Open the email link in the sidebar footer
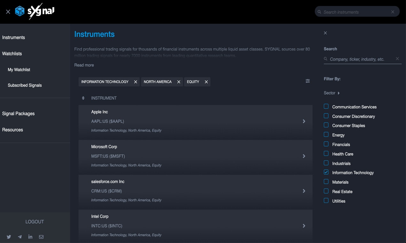406x243 pixels. tap(41, 237)
